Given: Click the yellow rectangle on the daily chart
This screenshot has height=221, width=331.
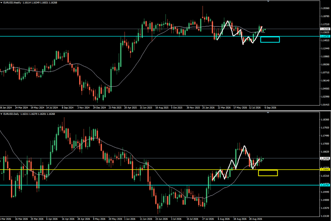Looking at the screenshot, I should [268, 173].
